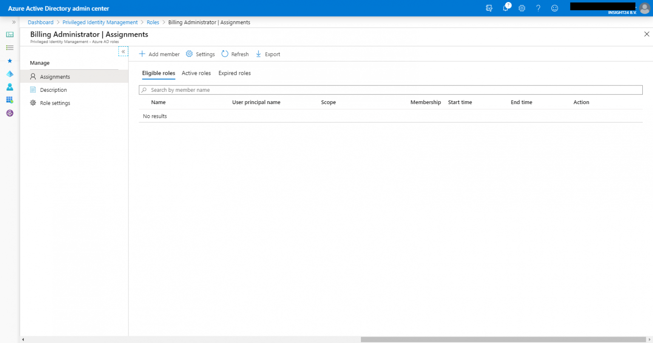Open the Privileged Identity Management sidebar icon
The width and height of the screenshot is (653, 343).
pos(10,113)
